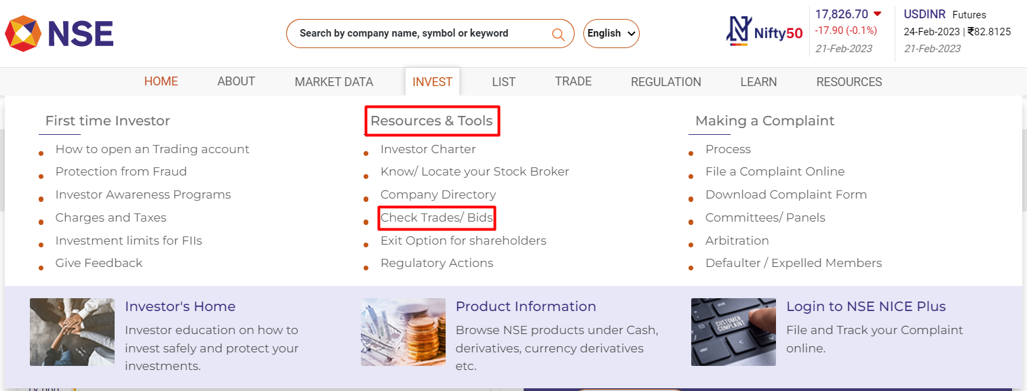This screenshot has height=391, width=1027.
Task: Open the NSE NICE Plus keyboard thumbnail
Action: [x=733, y=332]
